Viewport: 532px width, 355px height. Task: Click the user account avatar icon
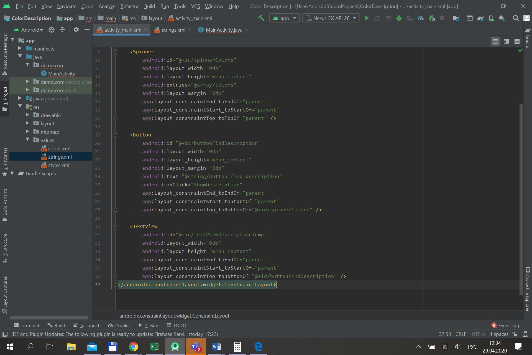[x=526, y=18]
